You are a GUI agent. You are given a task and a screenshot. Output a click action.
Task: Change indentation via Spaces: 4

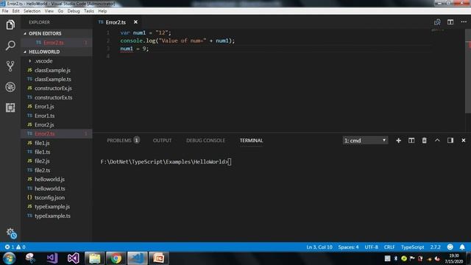(348, 247)
